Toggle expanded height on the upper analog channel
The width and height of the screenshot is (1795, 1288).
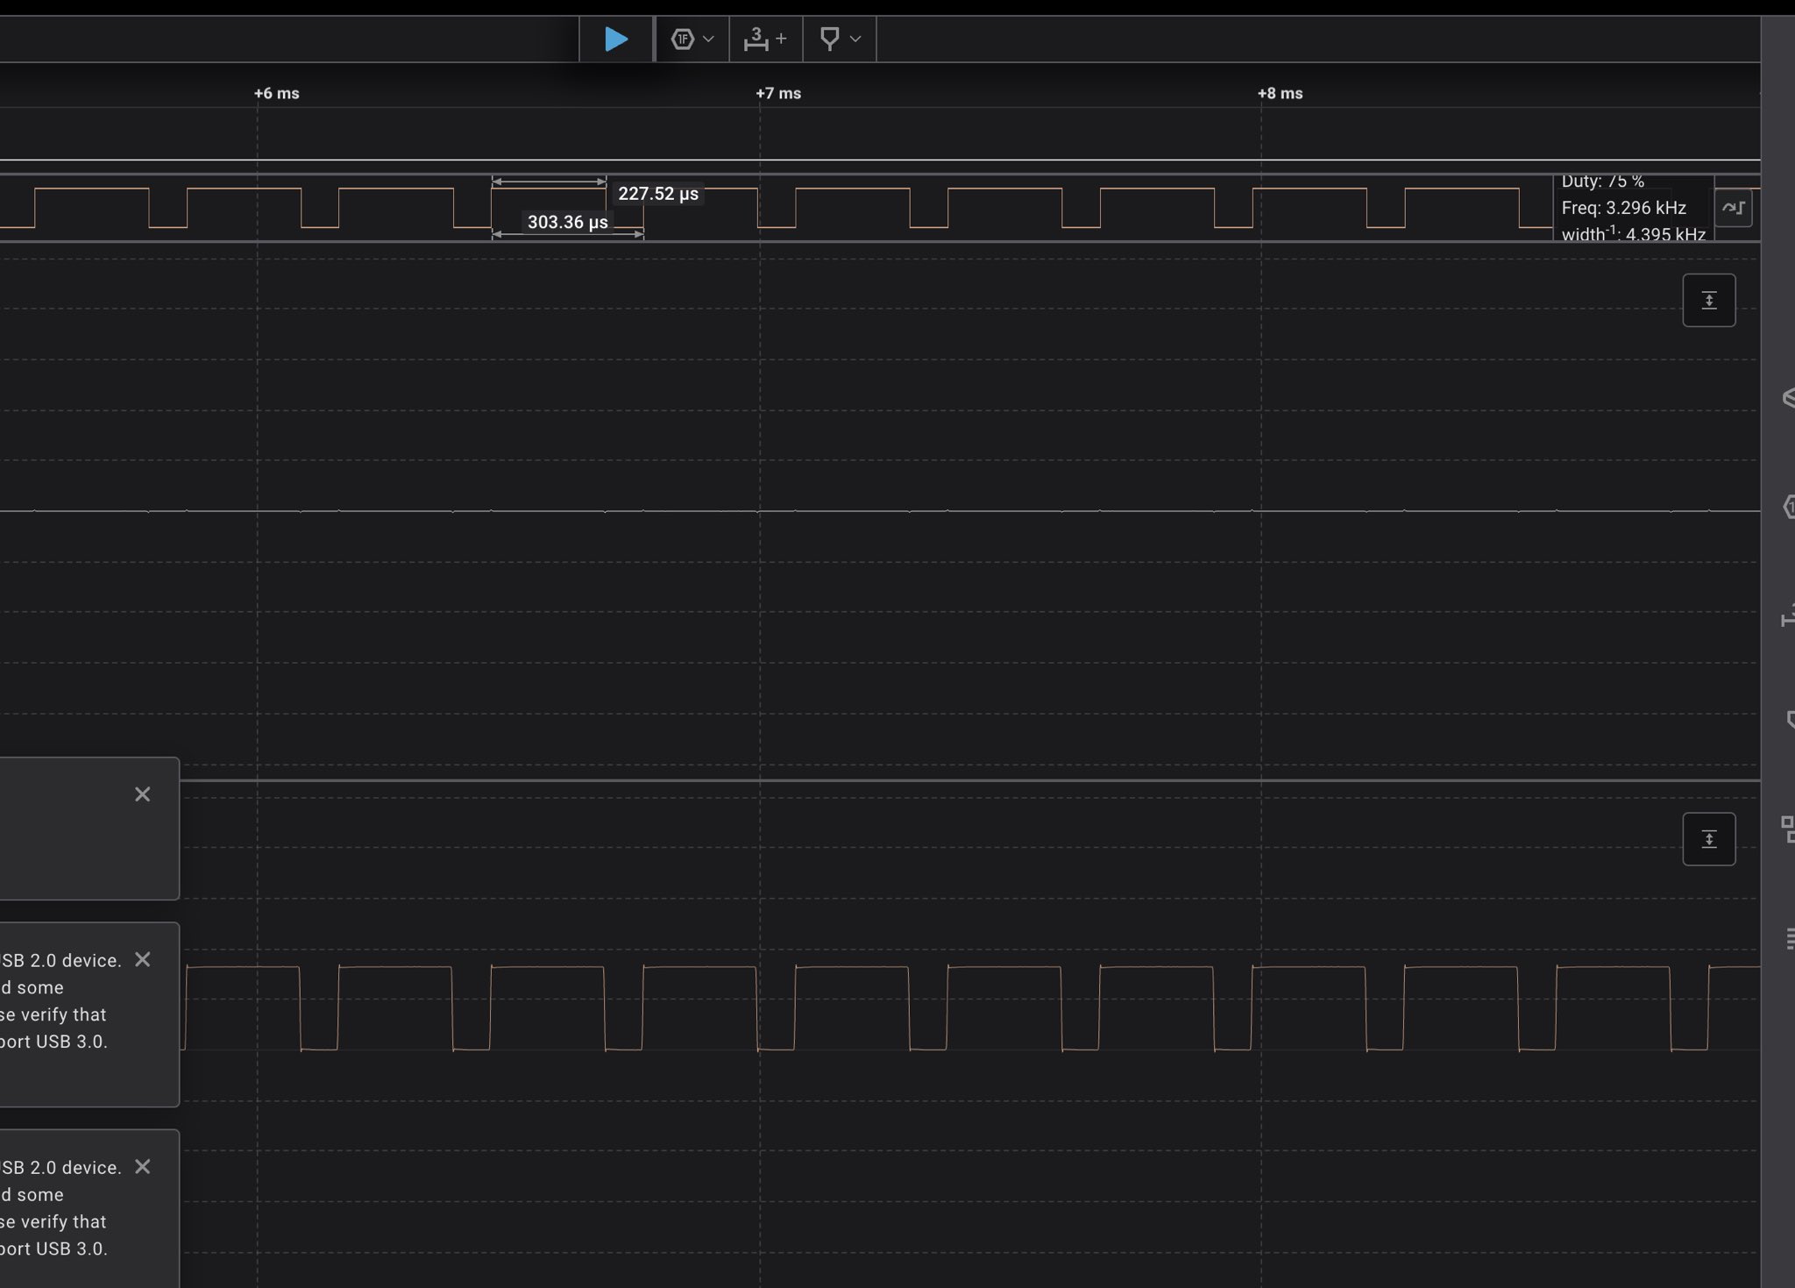(1707, 299)
